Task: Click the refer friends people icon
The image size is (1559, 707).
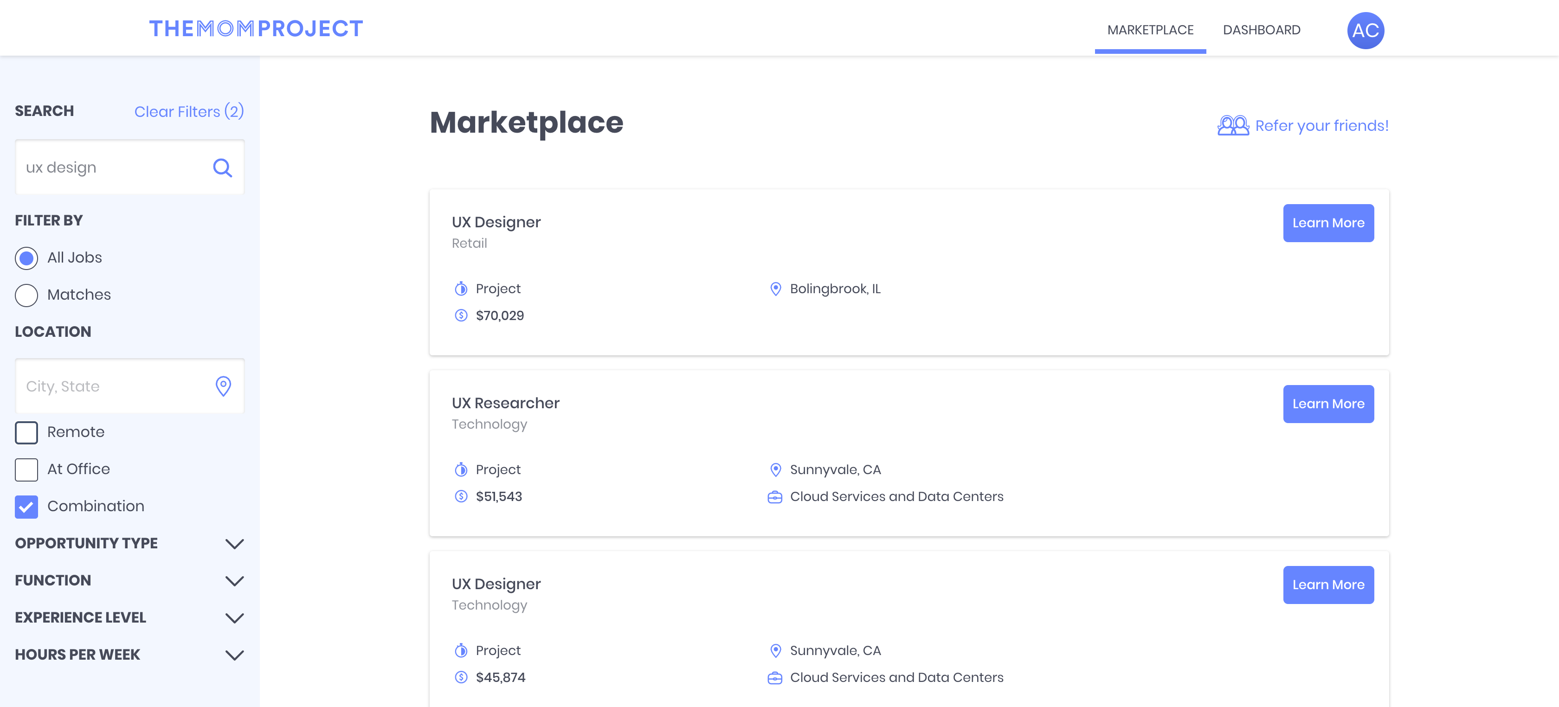Action: coord(1232,125)
